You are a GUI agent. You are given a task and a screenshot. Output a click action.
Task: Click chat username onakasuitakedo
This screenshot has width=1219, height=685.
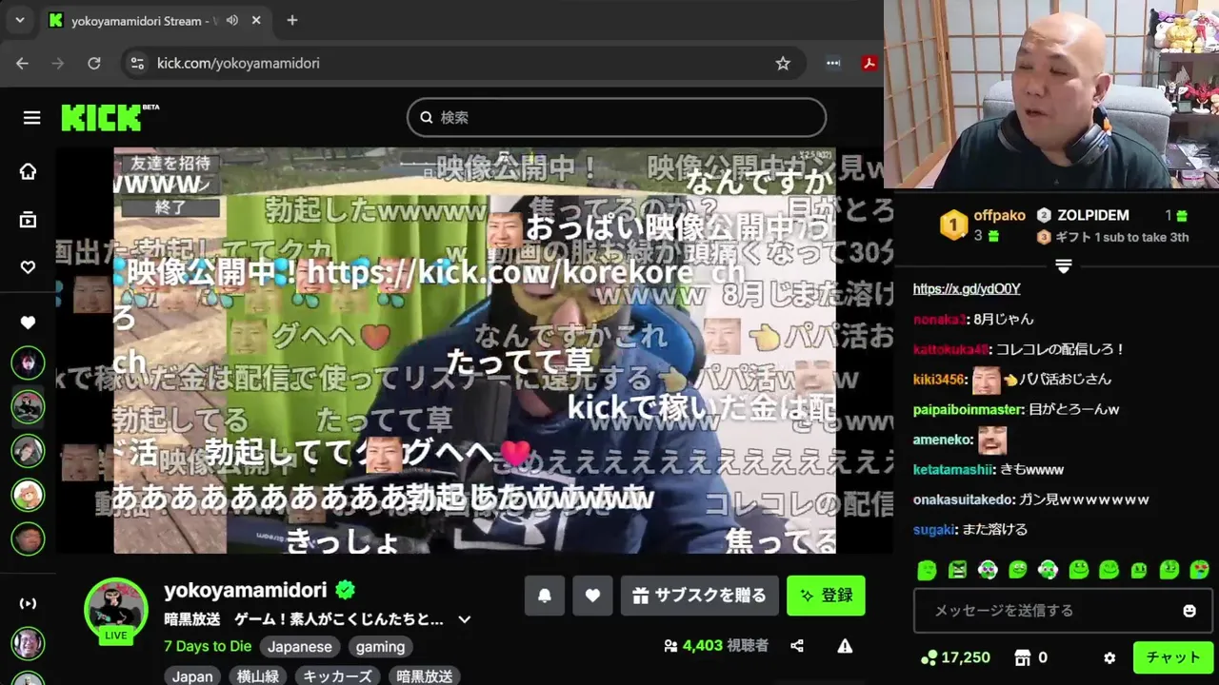(x=963, y=499)
